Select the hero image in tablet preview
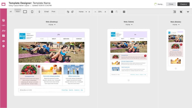The width and height of the screenshot is (192, 108). coord(129,47)
